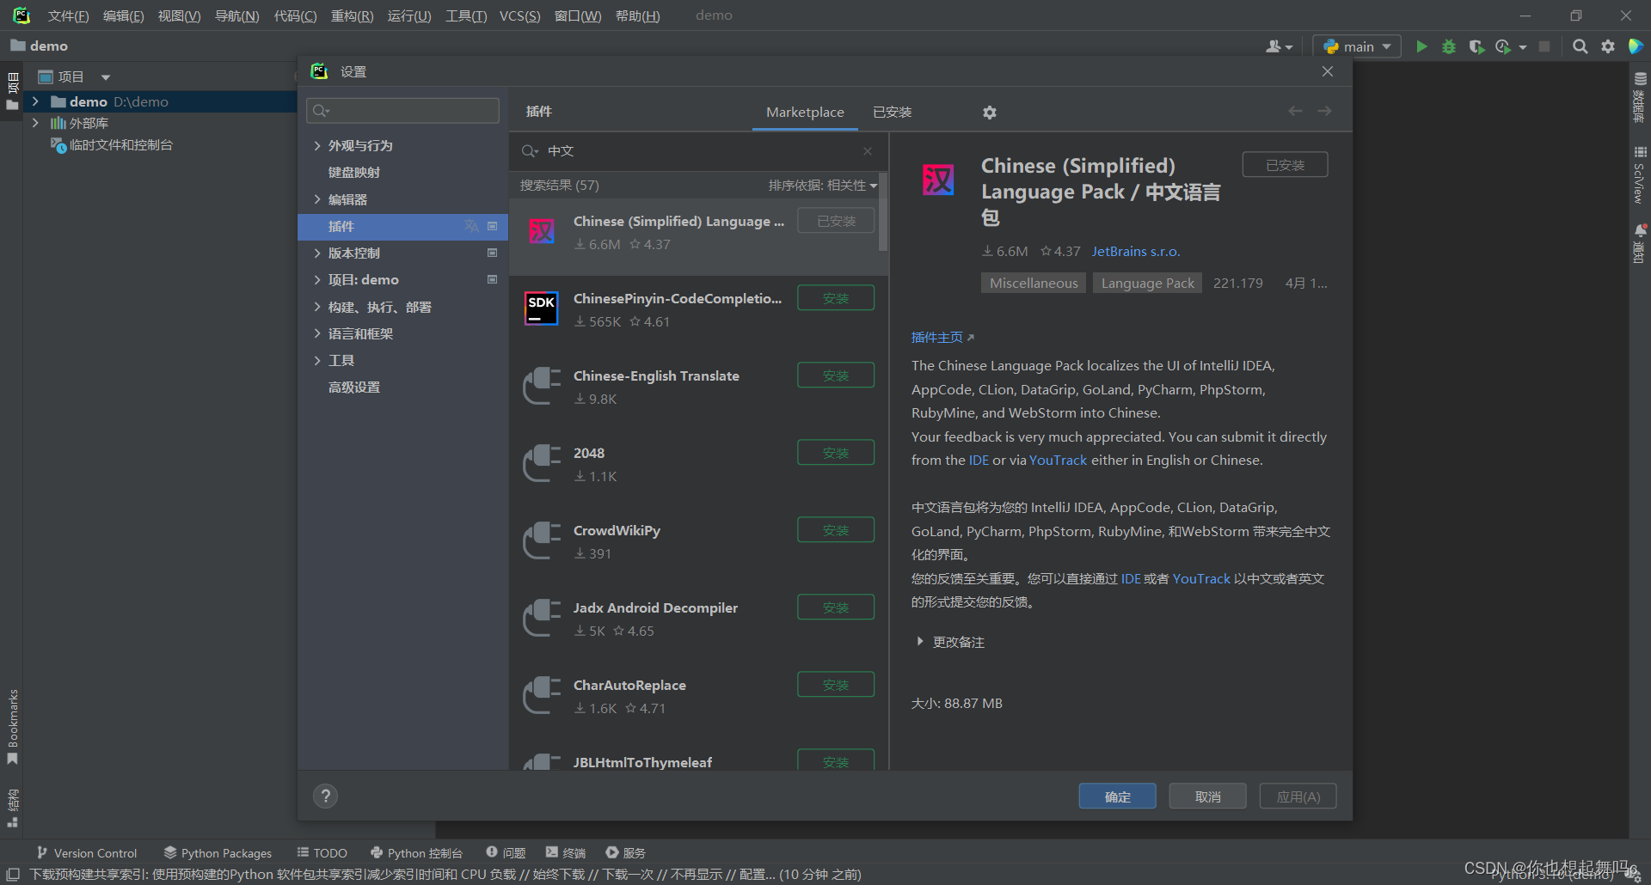Viewport: 1651px width, 885px height.
Task: Open 插件主页 link
Action: point(942,338)
